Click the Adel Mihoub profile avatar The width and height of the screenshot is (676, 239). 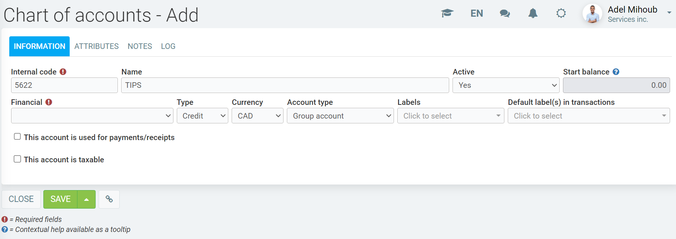[x=592, y=14]
